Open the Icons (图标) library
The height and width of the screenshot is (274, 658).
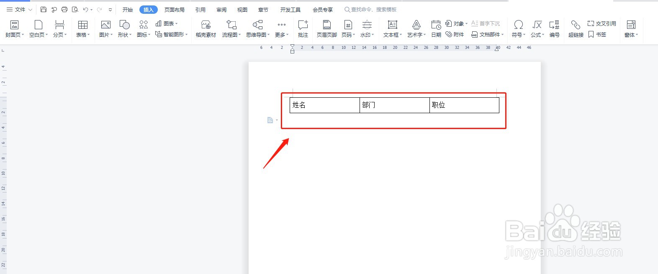(x=144, y=29)
